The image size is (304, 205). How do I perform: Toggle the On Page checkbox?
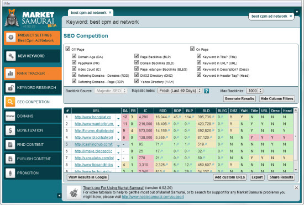click(192, 49)
